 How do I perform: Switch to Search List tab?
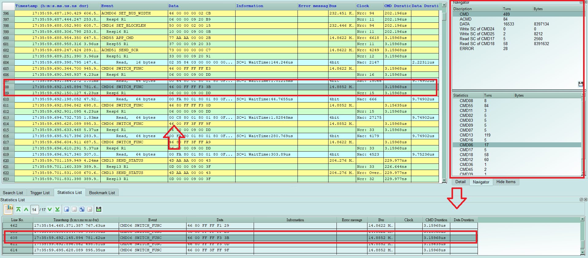point(13,193)
